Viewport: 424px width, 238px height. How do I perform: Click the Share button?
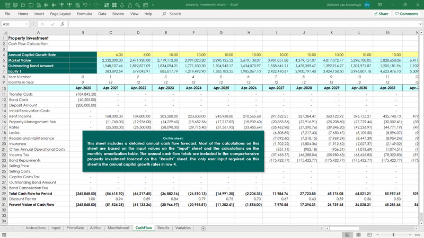tap(381, 14)
